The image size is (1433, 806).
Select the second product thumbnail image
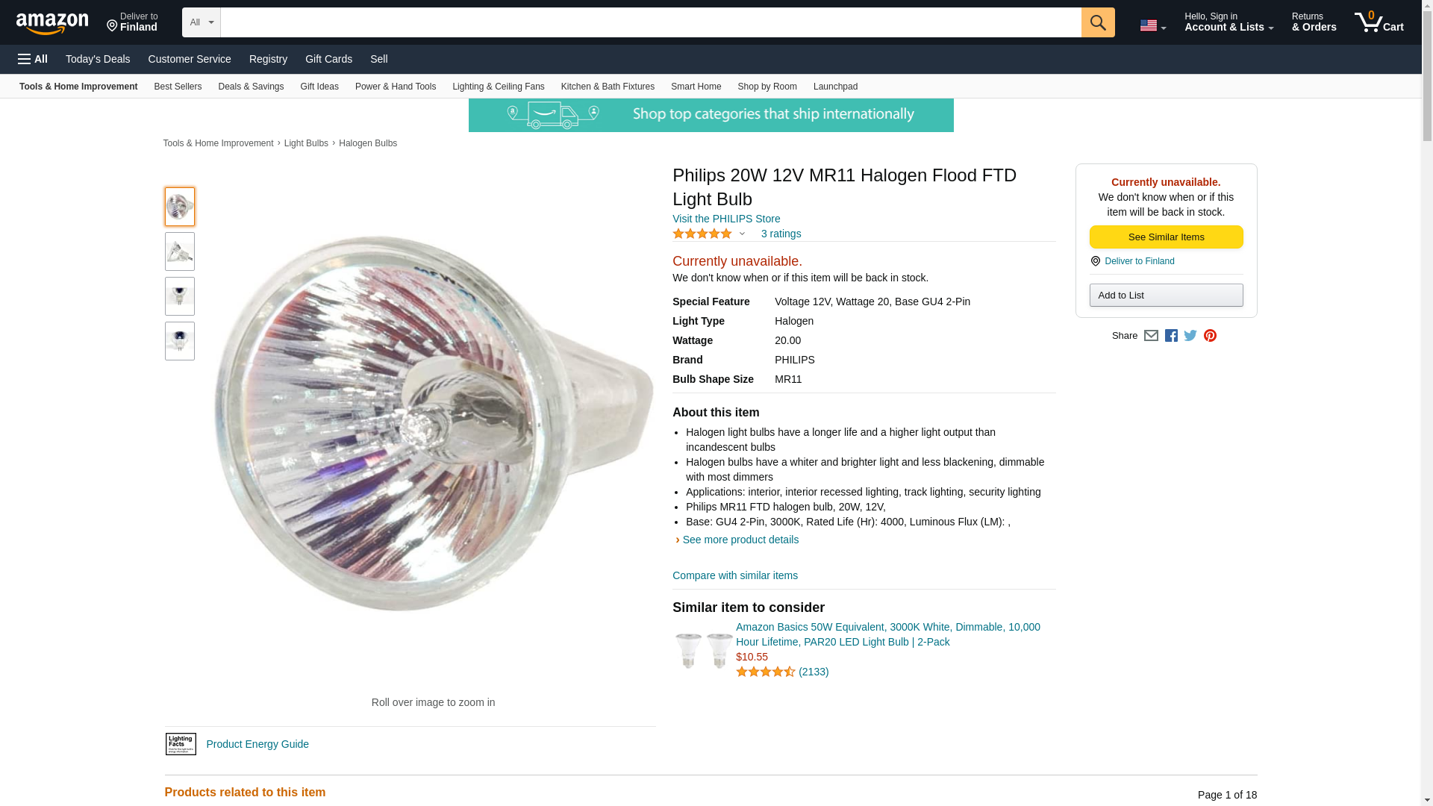pos(180,252)
